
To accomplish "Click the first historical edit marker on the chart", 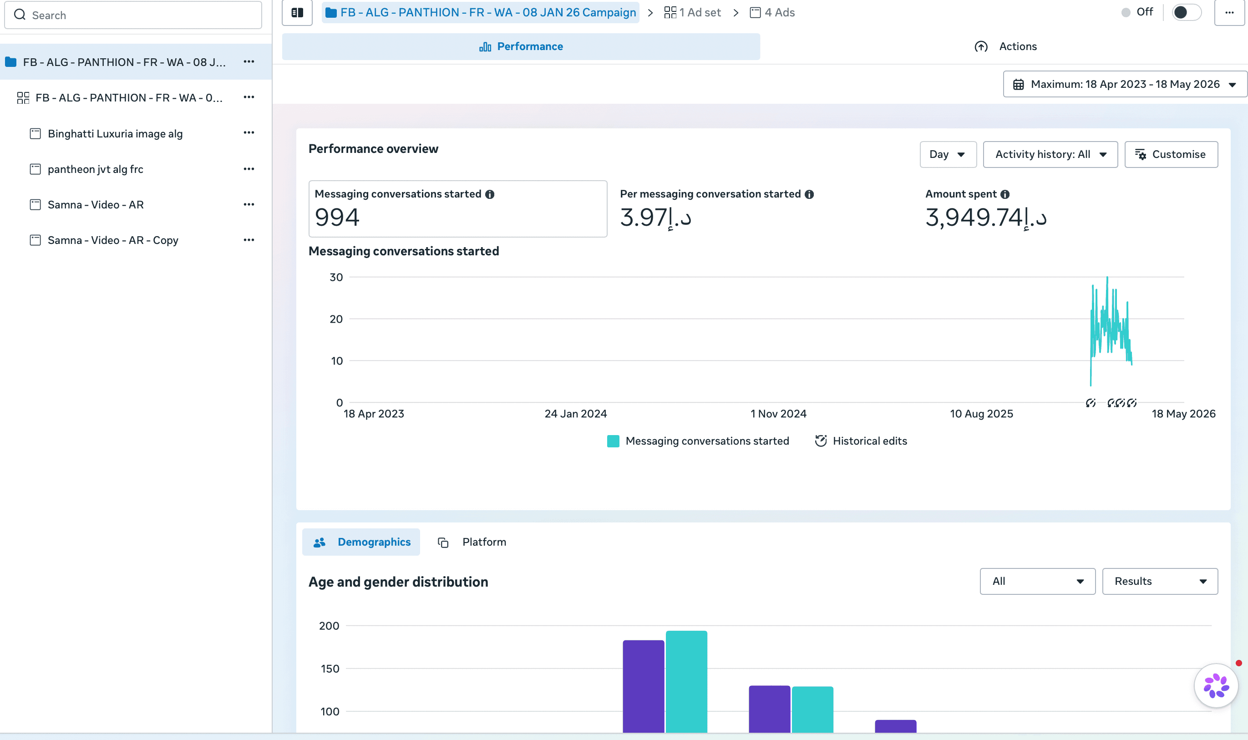I will pyautogui.click(x=1091, y=403).
